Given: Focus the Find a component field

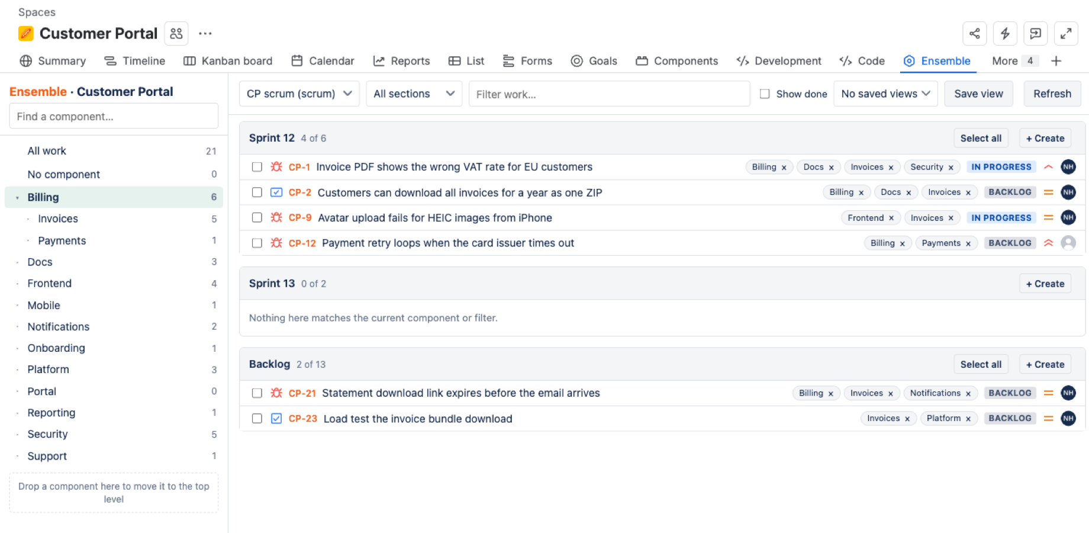Looking at the screenshot, I should click(114, 116).
